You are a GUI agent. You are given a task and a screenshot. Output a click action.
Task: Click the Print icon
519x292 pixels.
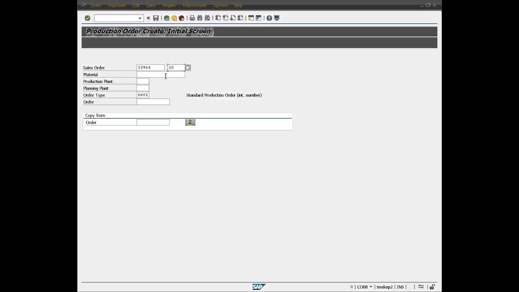(x=192, y=18)
